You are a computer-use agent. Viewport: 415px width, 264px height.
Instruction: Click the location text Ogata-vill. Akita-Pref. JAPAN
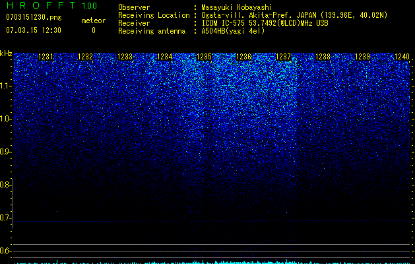tap(259, 15)
